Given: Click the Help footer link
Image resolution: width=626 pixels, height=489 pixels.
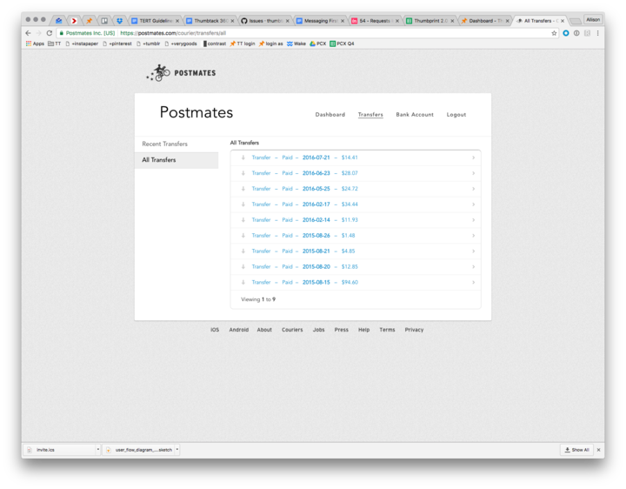Looking at the screenshot, I should point(363,330).
